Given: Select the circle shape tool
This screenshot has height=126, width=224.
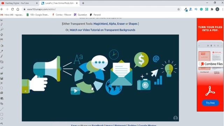Looking at the screenshot, I should point(2,119).
